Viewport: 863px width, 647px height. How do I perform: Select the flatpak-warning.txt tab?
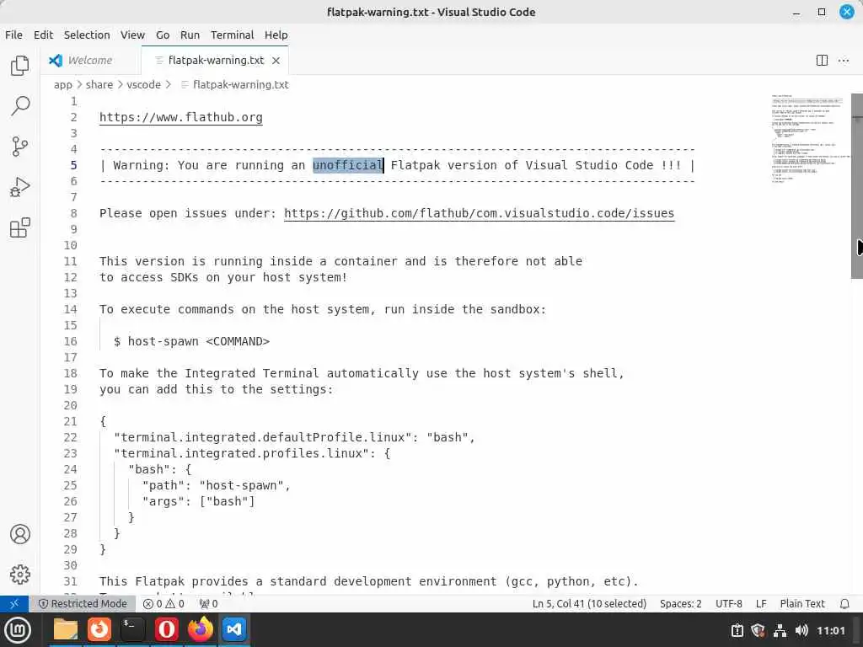pyautogui.click(x=216, y=61)
